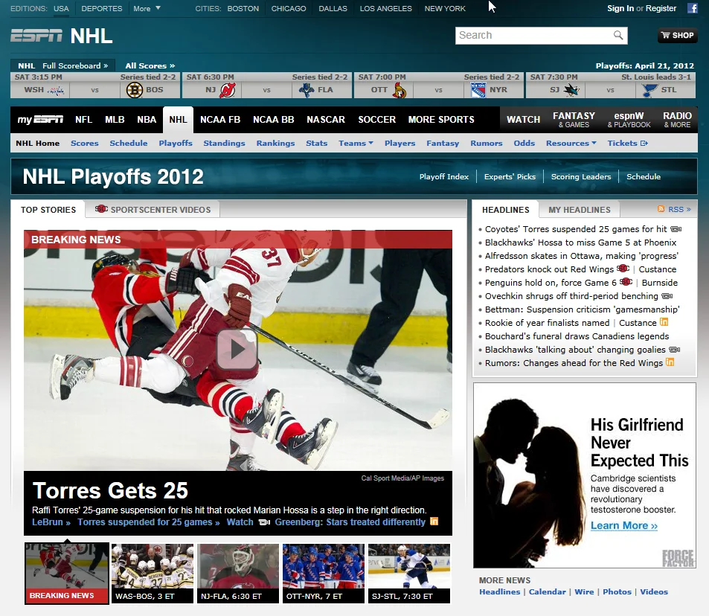Click the St. Louis Blues logo
This screenshot has width=709, height=616.
tap(650, 91)
